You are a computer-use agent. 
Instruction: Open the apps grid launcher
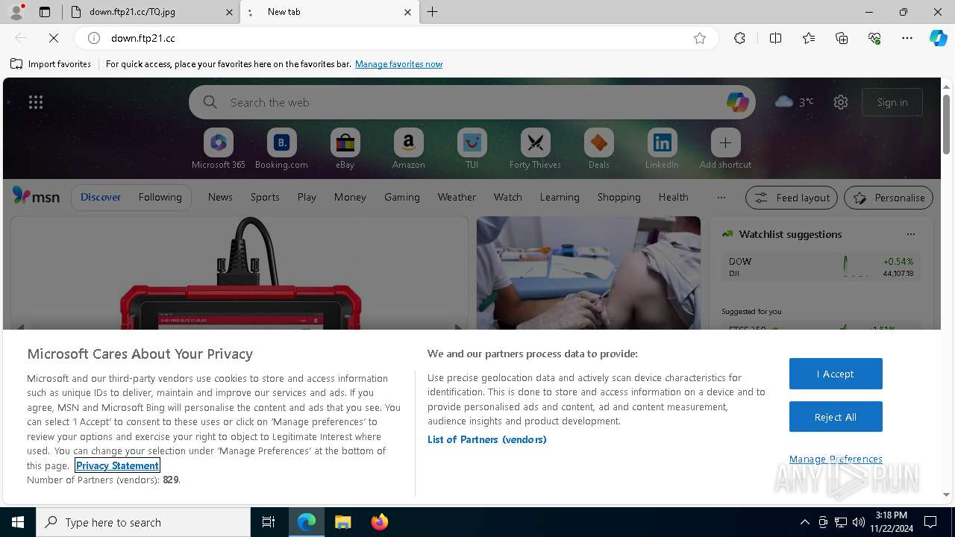pyautogui.click(x=36, y=102)
